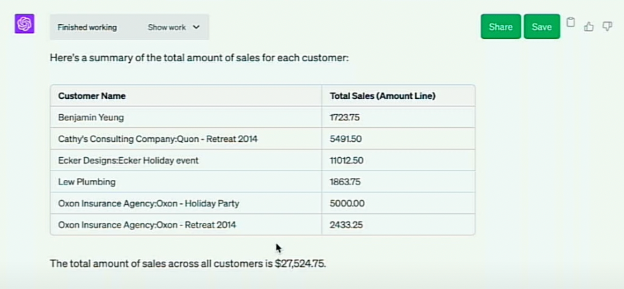Screen dimensions: 624x289
Task: Click the Finished working status label
Action: [x=87, y=27]
